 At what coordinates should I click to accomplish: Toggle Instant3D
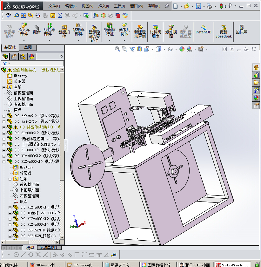[203, 29]
